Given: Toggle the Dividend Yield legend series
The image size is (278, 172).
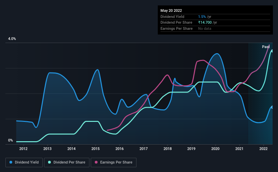Looking at the screenshot, I should 24,163.
